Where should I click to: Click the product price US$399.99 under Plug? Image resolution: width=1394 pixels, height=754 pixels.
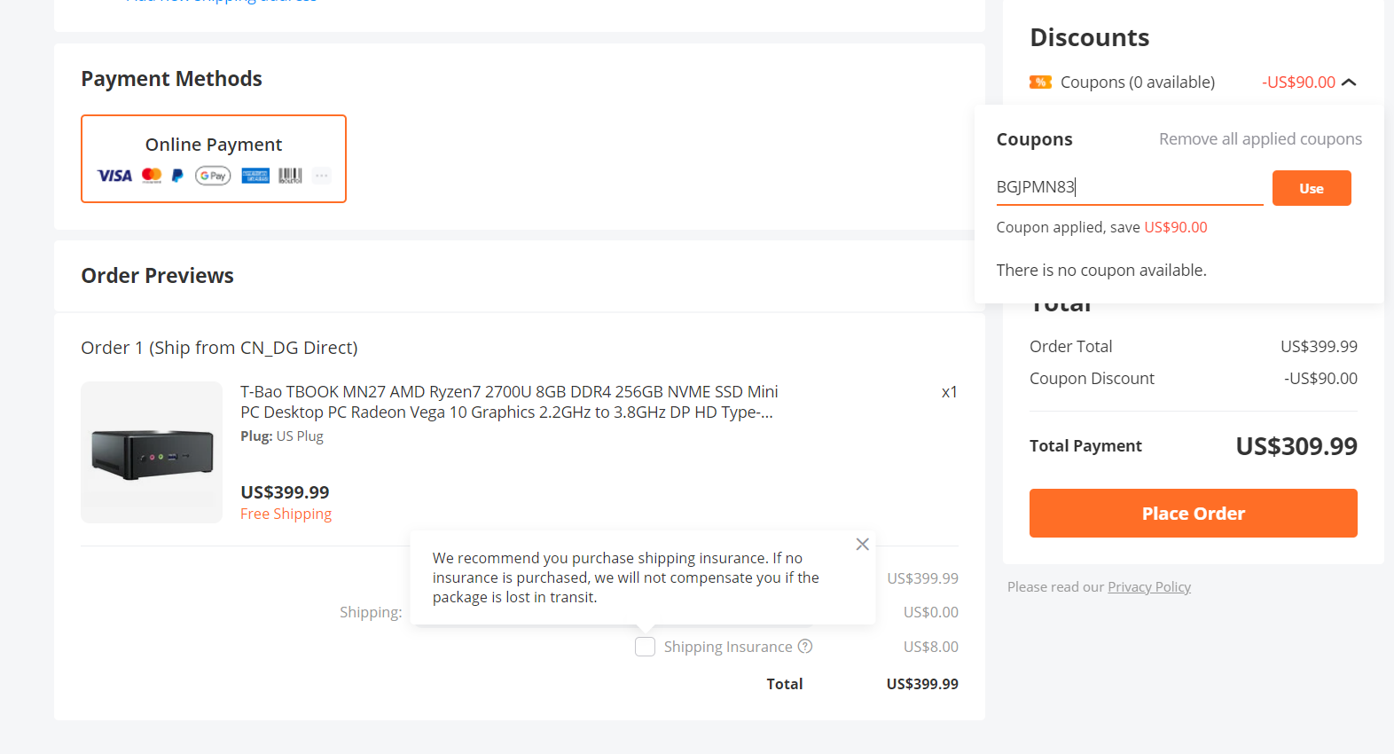285,492
